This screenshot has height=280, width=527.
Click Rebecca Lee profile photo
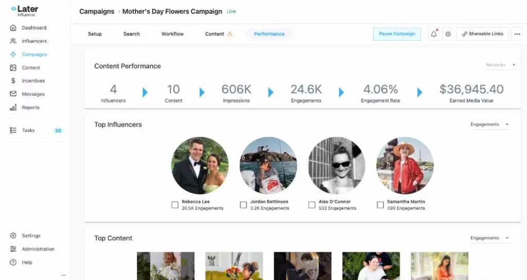coord(200,165)
